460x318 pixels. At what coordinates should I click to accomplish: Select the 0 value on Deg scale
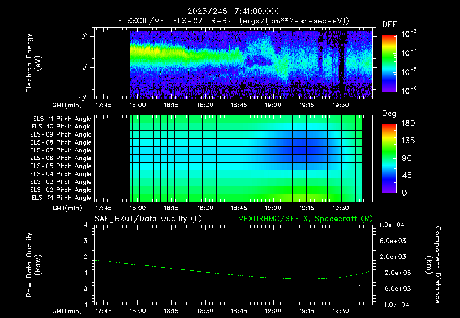(x=404, y=193)
